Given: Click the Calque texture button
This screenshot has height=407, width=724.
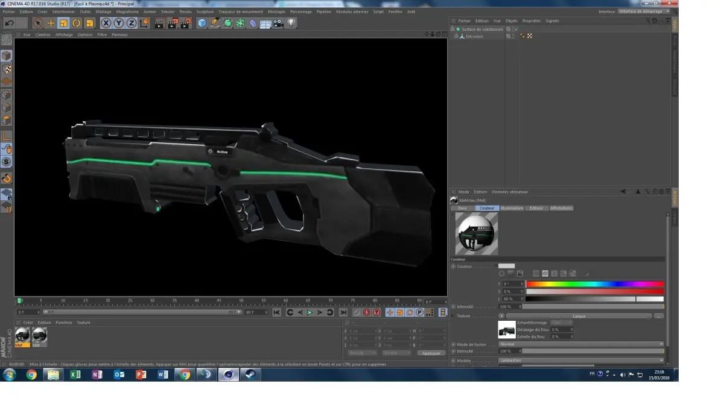Looking at the screenshot, I should tap(579, 316).
